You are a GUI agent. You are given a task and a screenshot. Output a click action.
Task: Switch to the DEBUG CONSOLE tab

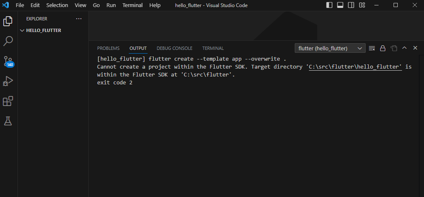click(174, 48)
